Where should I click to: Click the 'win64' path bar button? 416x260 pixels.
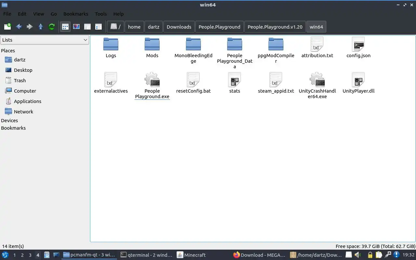click(x=316, y=27)
